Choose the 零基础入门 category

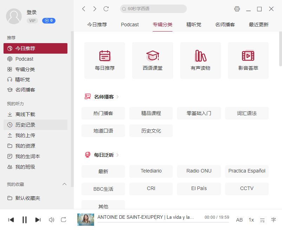coord(199,113)
